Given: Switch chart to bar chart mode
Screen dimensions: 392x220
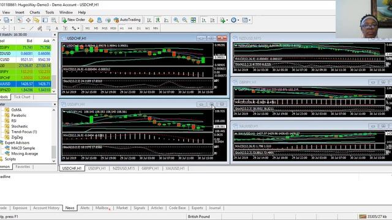Looking at the screenshot, I should click(x=149, y=20).
